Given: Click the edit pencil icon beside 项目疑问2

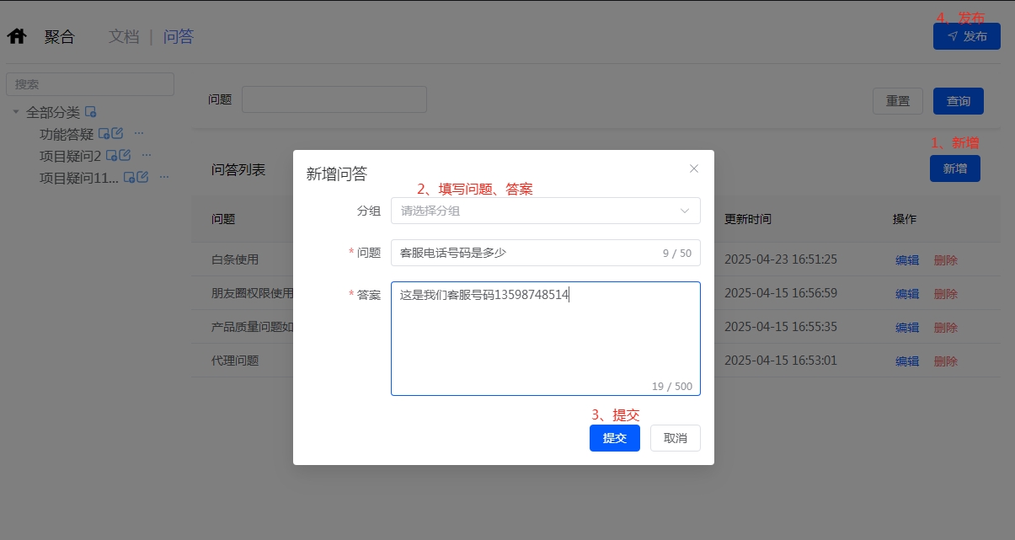Looking at the screenshot, I should click(x=126, y=155).
